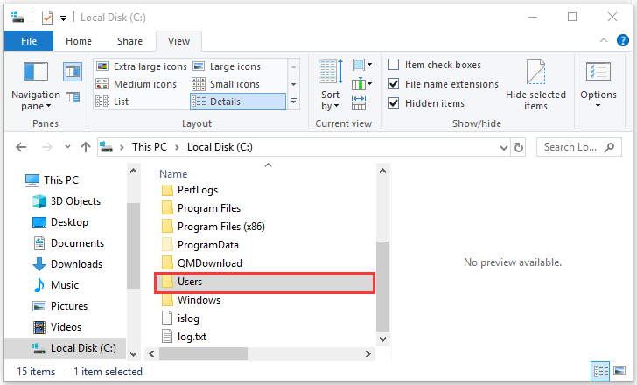Select the log.txt file
Viewport: 637px width, 385px height.
click(x=192, y=337)
